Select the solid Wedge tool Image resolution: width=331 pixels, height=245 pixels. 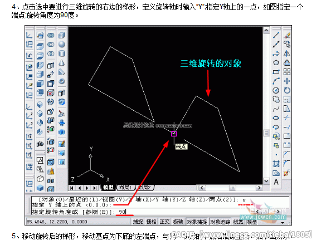coord(62,72)
